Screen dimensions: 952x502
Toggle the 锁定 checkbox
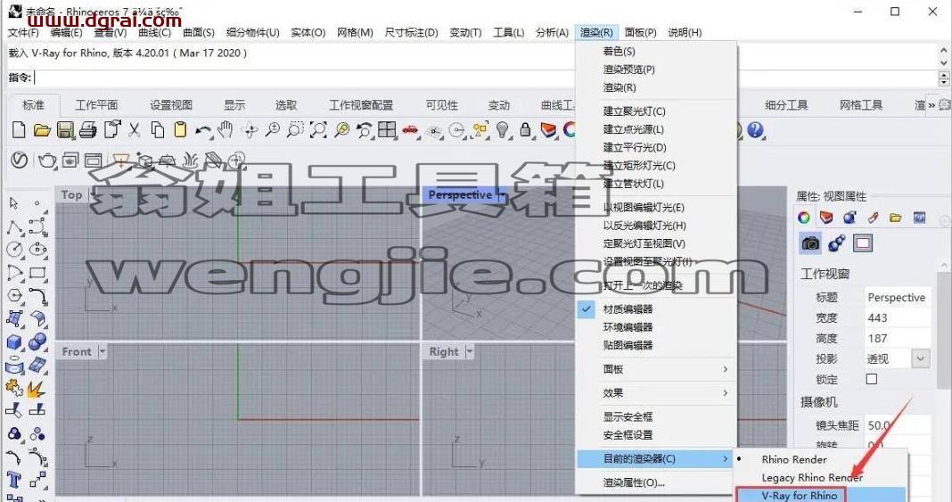tap(871, 379)
